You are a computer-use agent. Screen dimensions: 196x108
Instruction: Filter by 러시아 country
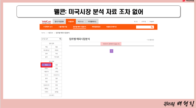click(x=46, y=75)
